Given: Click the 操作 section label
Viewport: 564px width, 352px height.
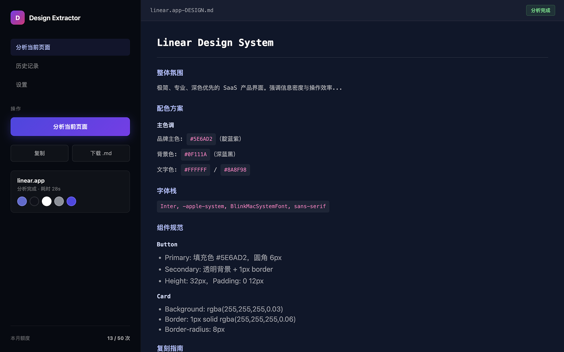Looking at the screenshot, I should (x=16, y=109).
